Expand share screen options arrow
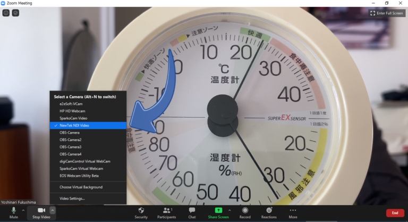 [229, 210]
